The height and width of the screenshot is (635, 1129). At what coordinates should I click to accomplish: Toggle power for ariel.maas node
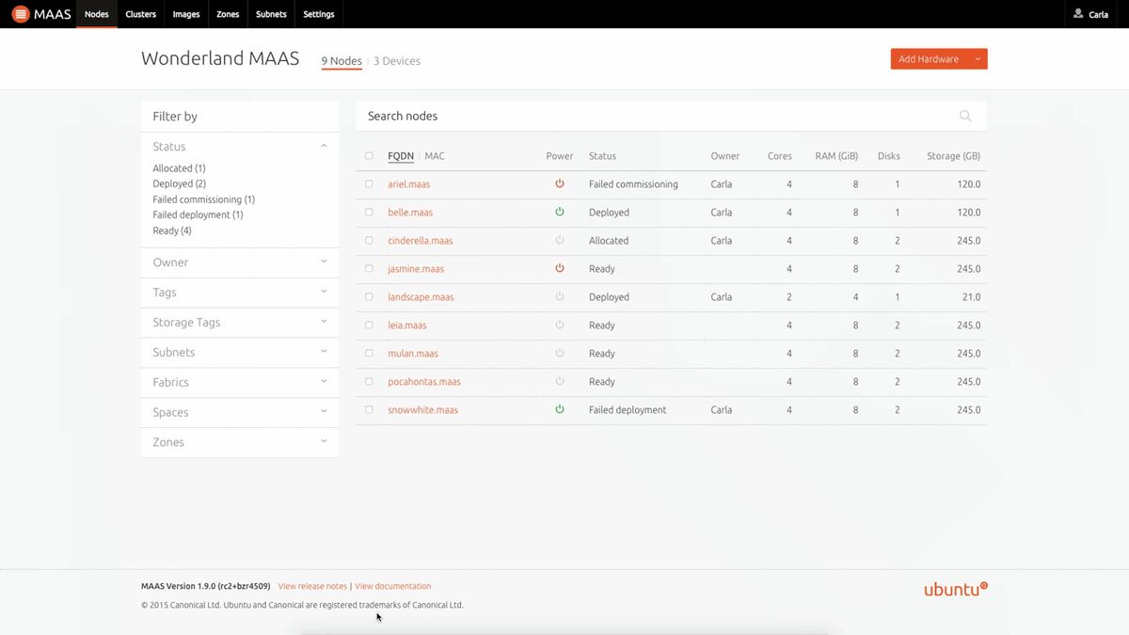coord(560,184)
